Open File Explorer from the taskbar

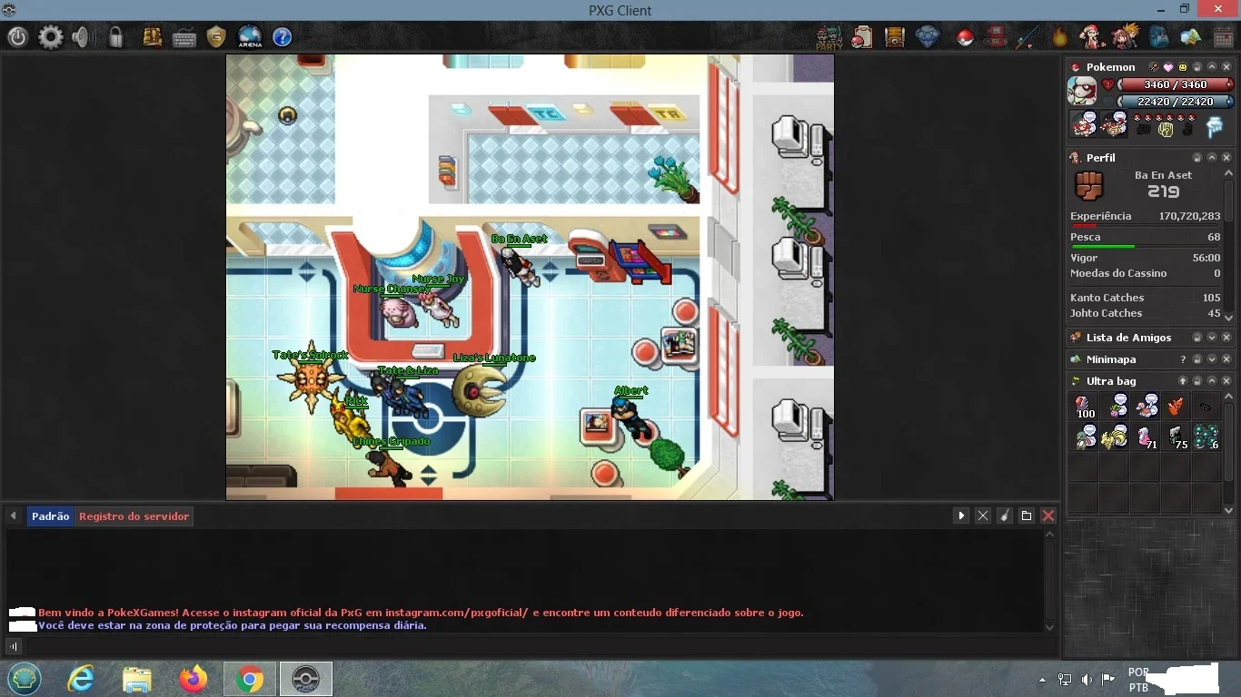[137, 679]
